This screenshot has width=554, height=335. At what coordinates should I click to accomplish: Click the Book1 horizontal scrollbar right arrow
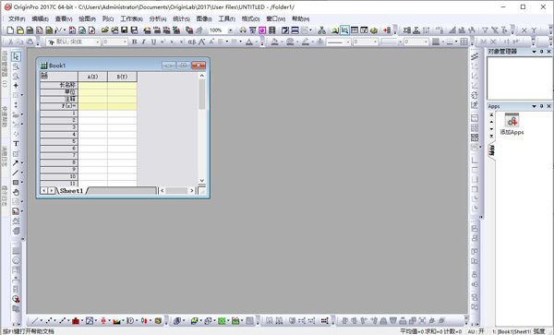(x=192, y=191)
